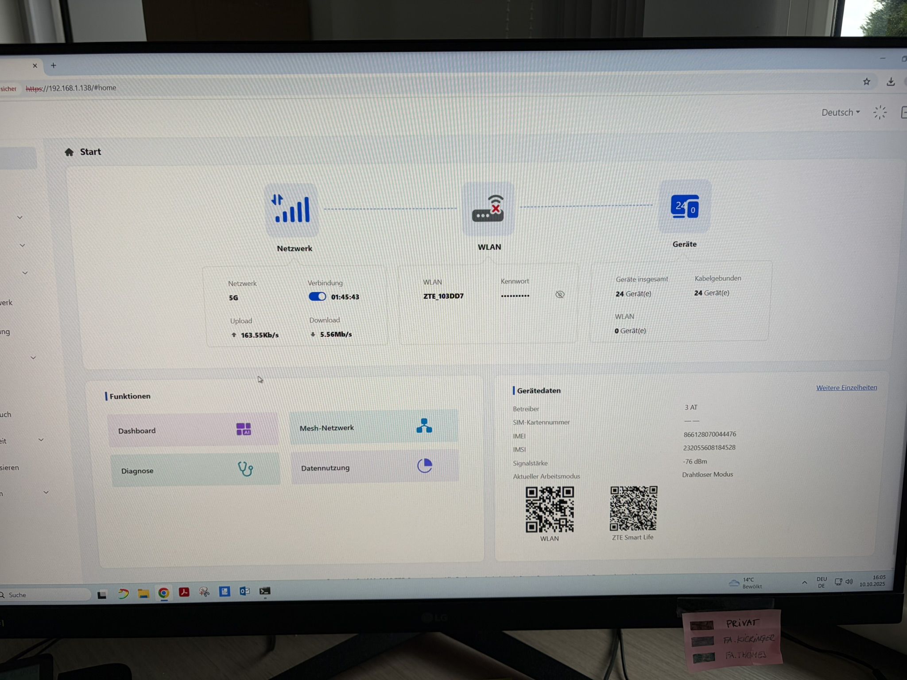
Task: Click the DEU DE input language indicator
Action: [x=822, y=582]
